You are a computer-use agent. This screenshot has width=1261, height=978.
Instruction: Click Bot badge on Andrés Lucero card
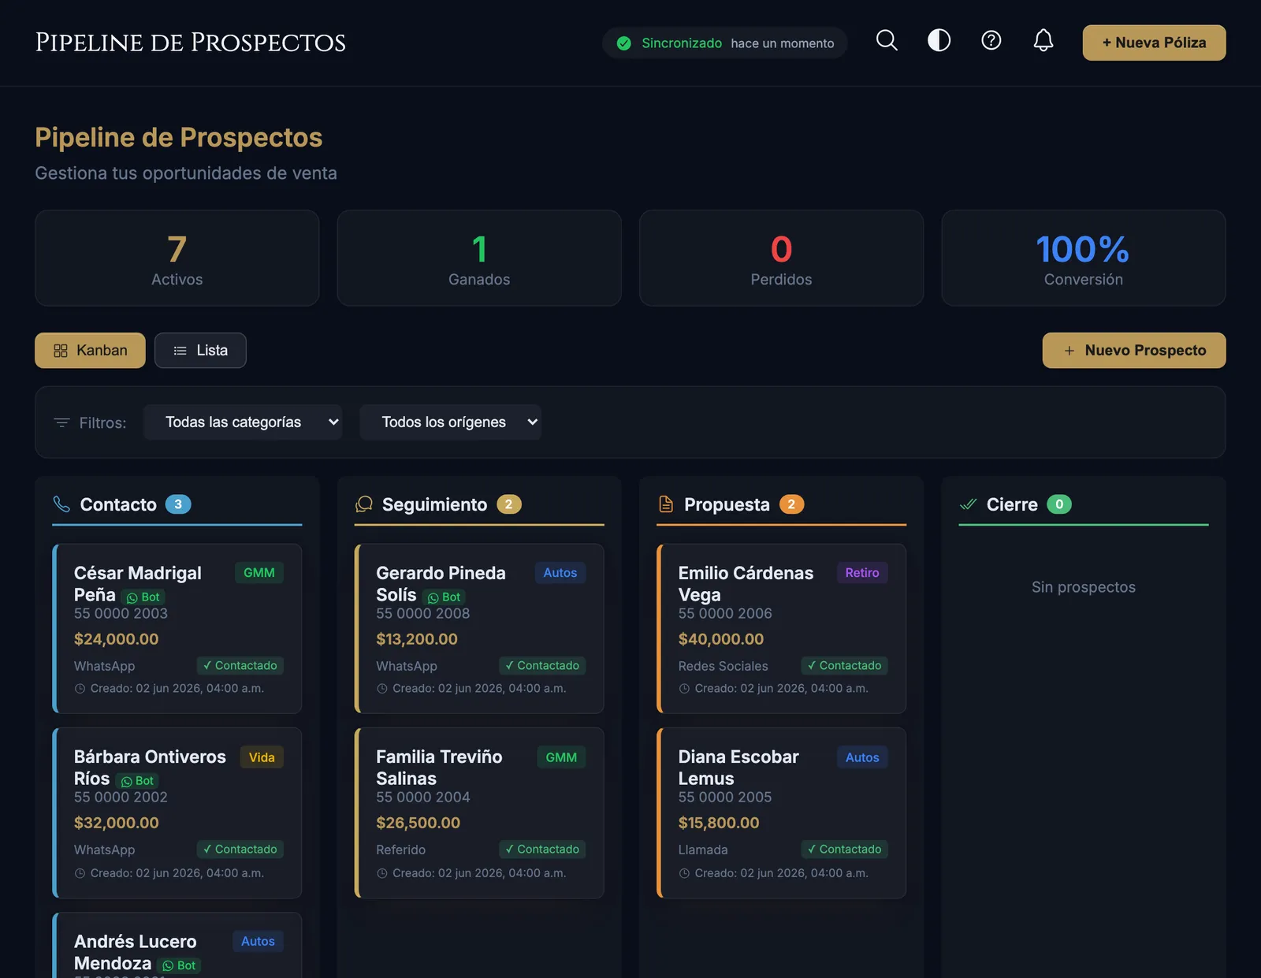click(x=180, y=965)
